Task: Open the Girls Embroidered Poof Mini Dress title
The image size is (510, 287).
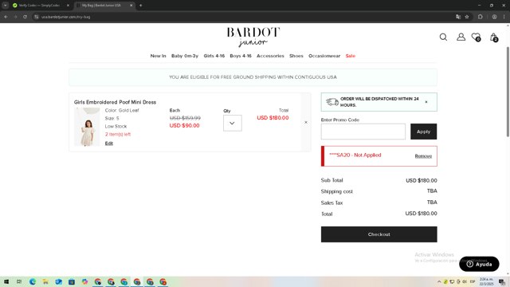Action: pos(115,102)
